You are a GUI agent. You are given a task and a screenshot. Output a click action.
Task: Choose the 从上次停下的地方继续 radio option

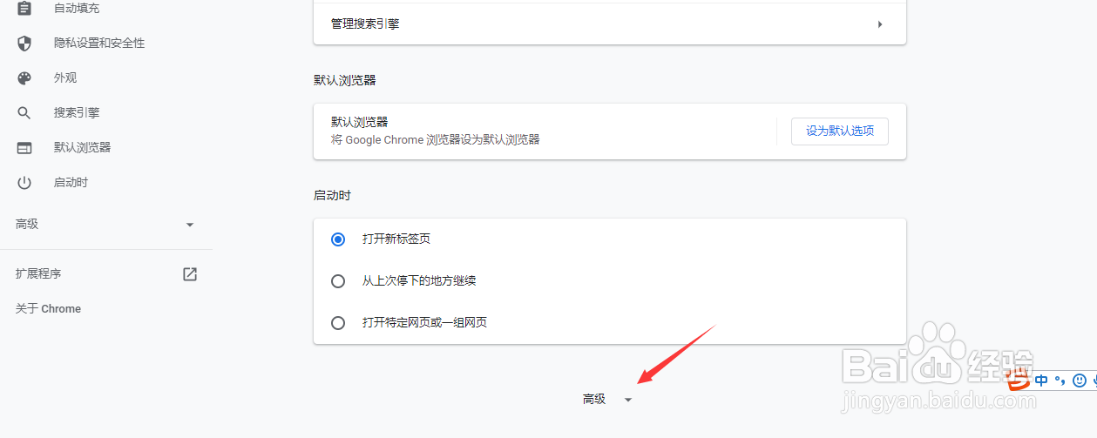coord(338,281)
